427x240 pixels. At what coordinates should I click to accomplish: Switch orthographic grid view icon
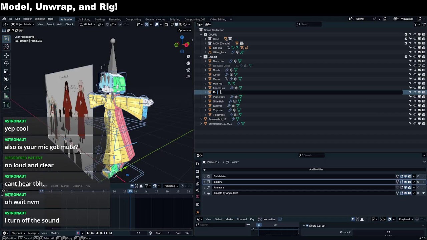[188, 77]
